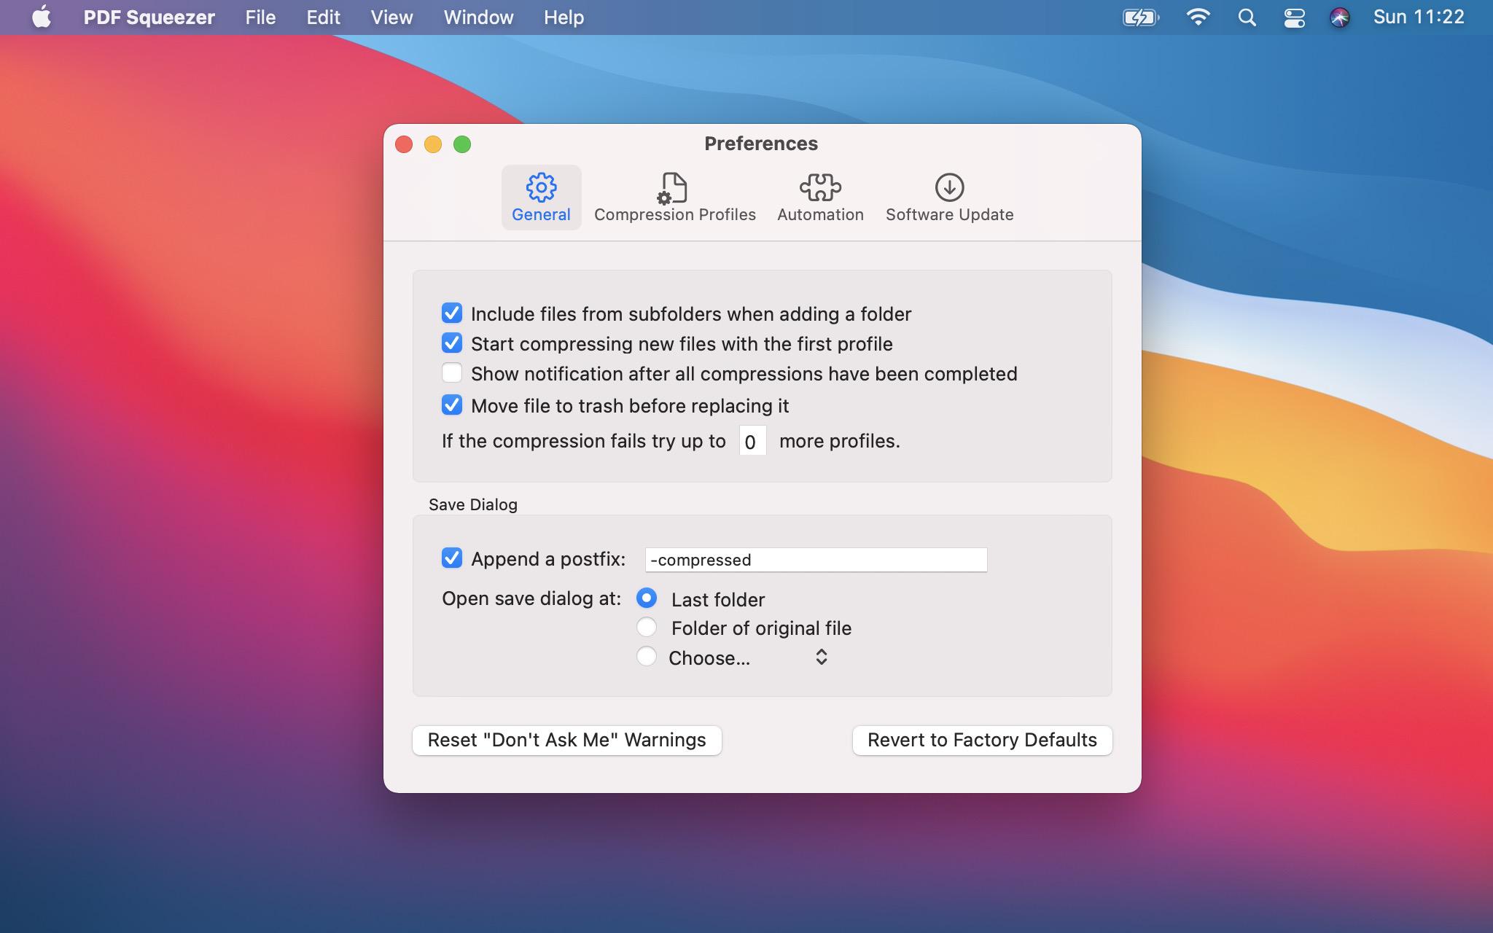Screen dimensions: 1493x933
Task: Click Revert to Factory Defaults
Action: 982,741
